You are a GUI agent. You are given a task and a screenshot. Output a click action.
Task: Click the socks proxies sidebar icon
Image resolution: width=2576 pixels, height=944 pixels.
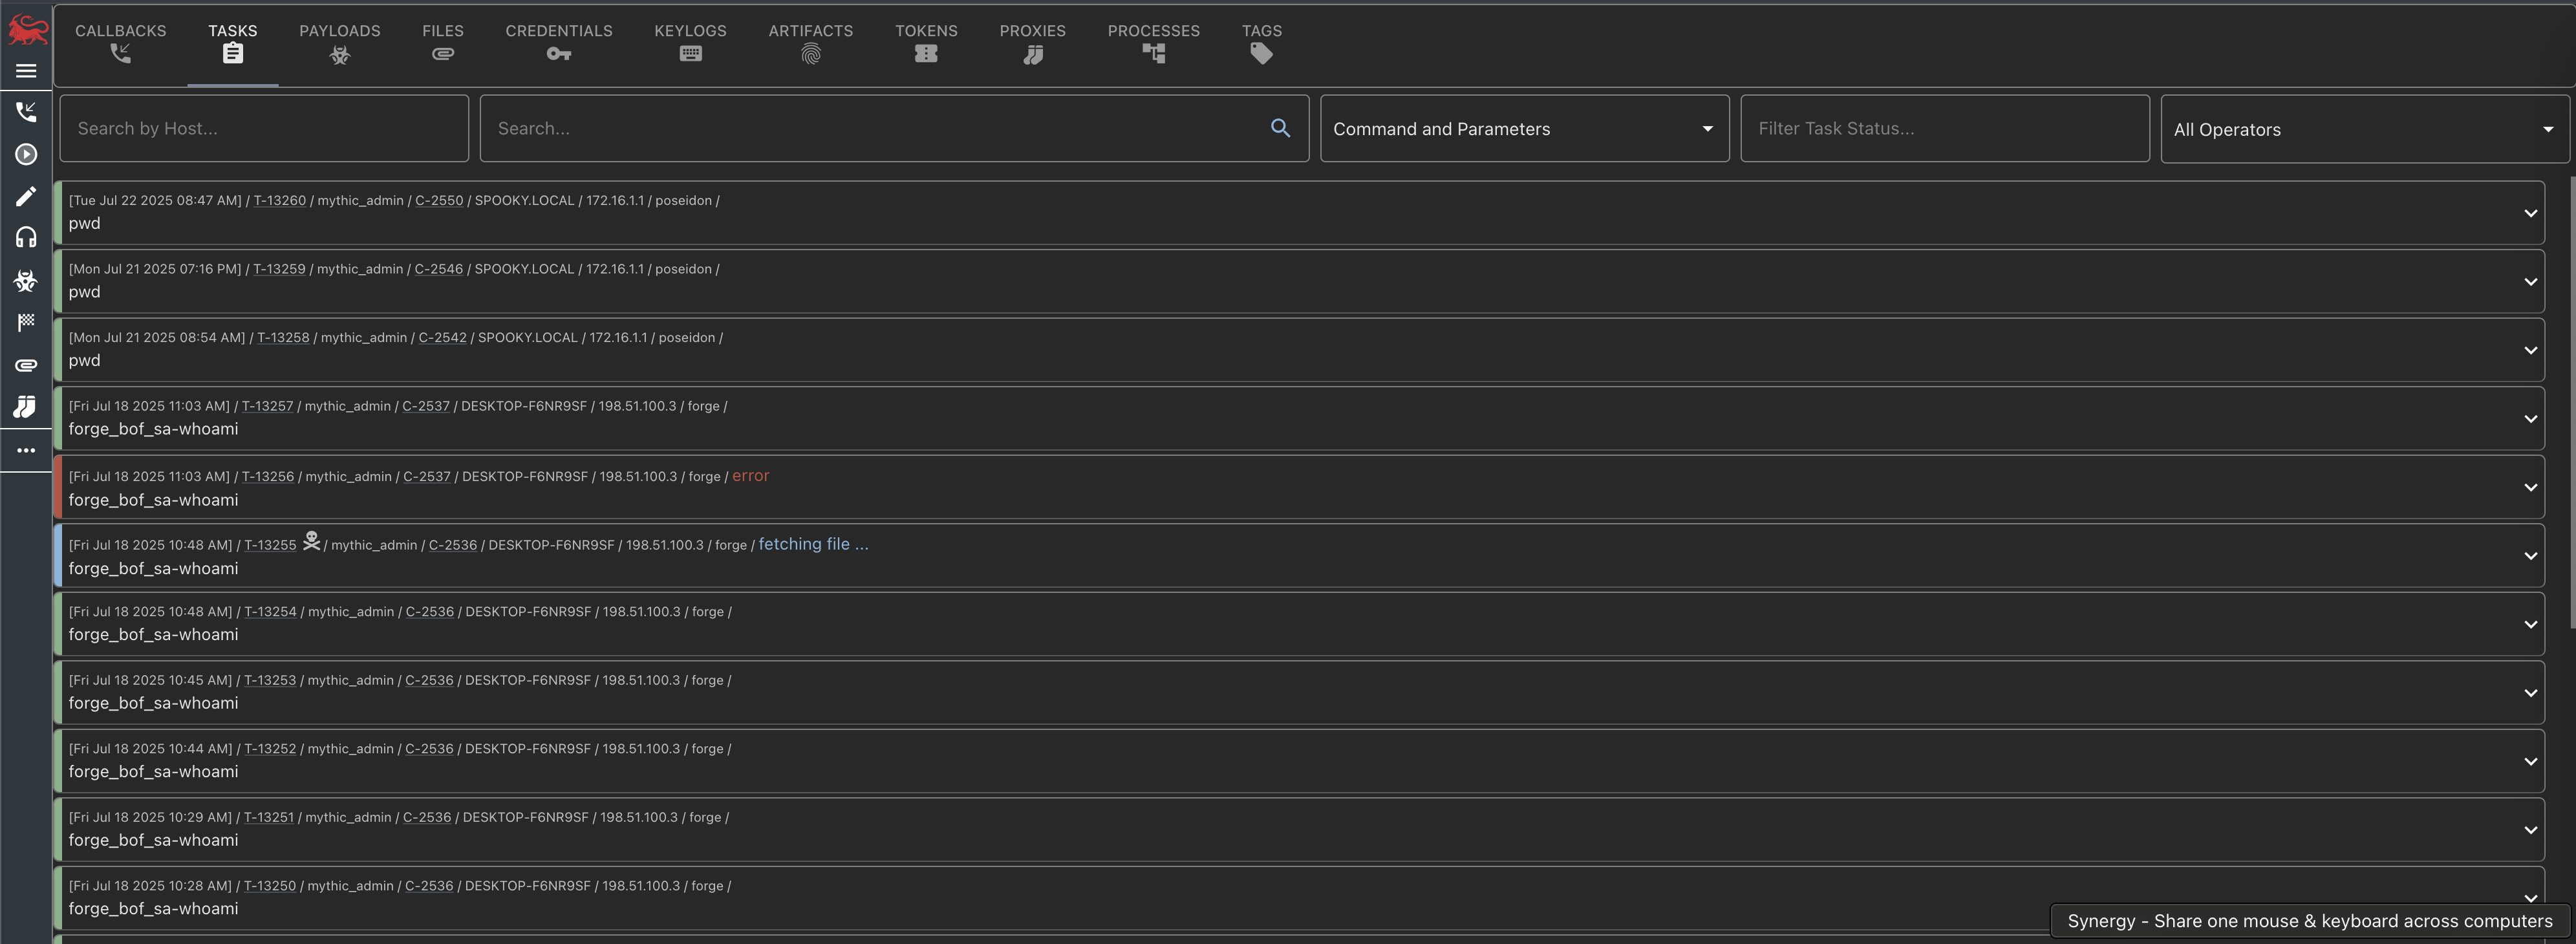(x=27, y=406)
